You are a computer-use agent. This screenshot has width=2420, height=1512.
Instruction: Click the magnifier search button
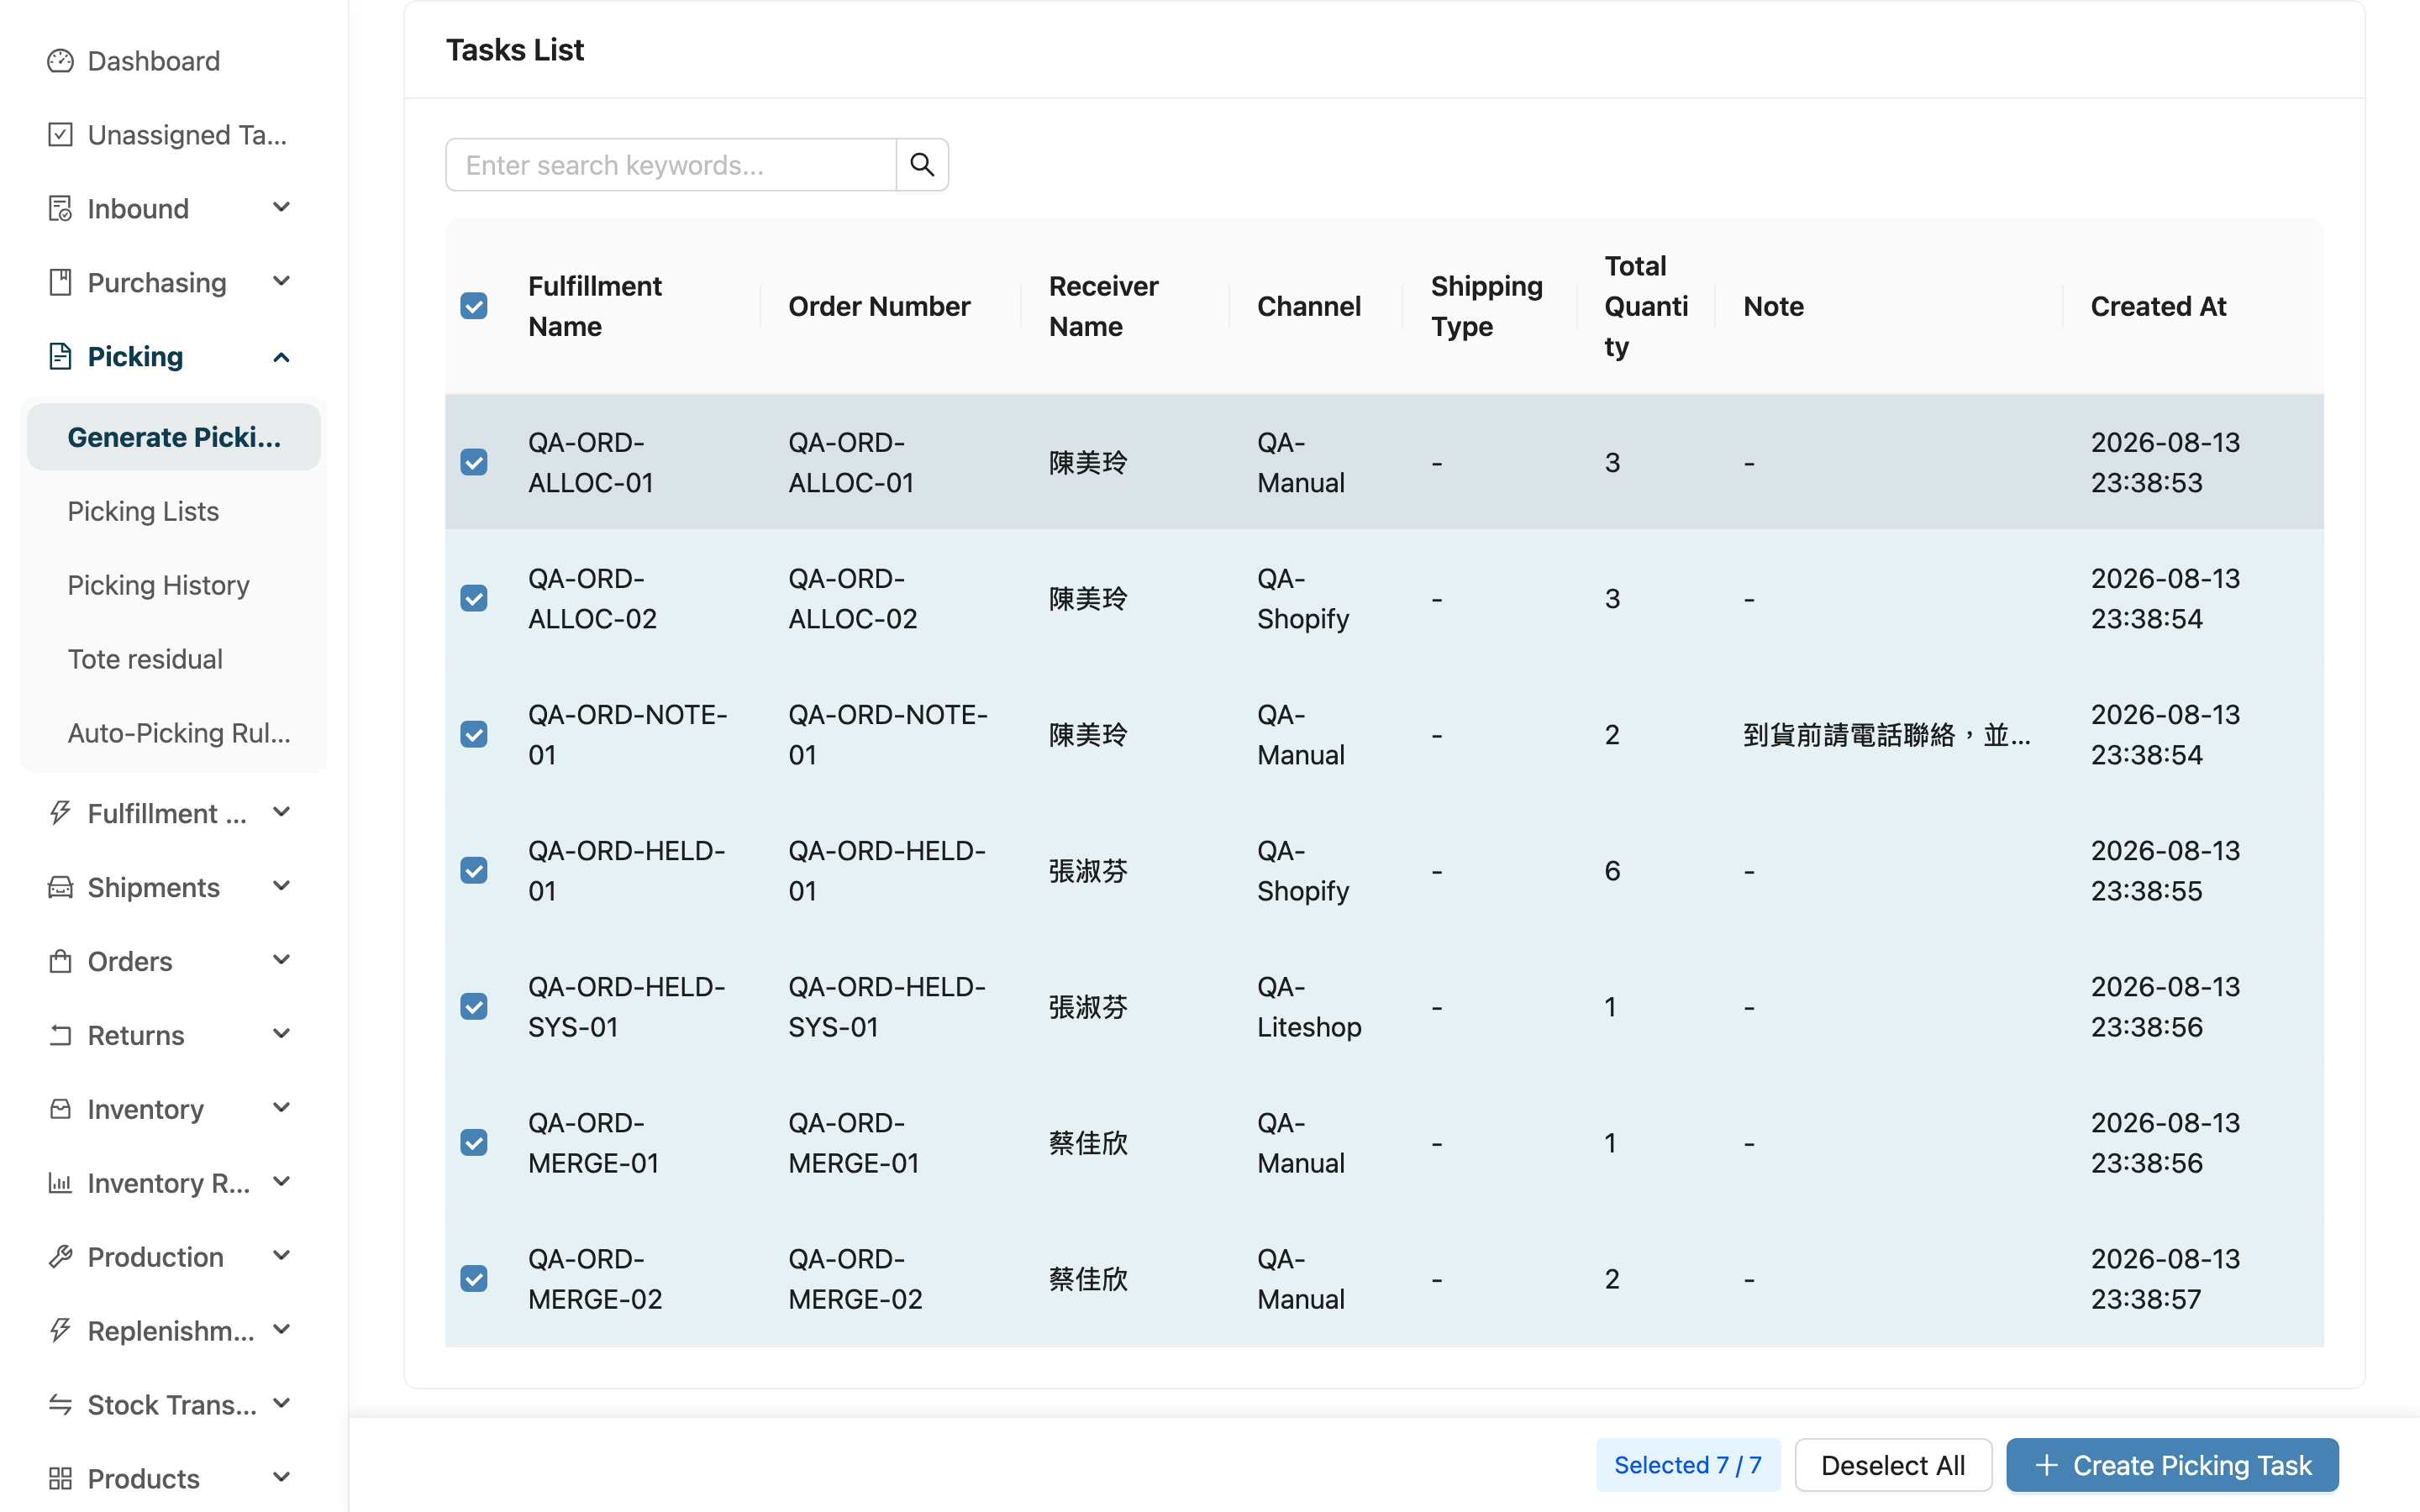[x=922, y=165]
